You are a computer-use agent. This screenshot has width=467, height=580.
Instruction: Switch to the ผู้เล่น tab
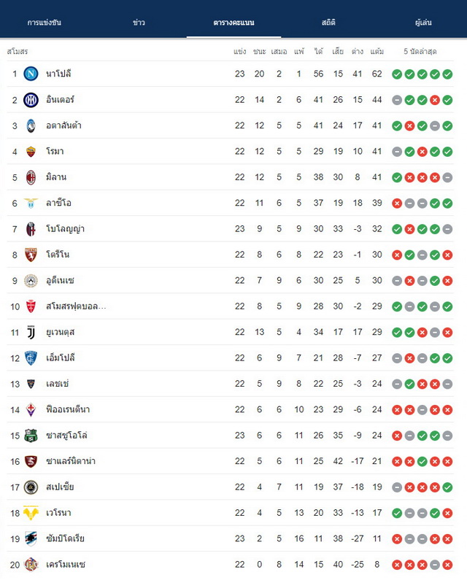click(423, 23)
